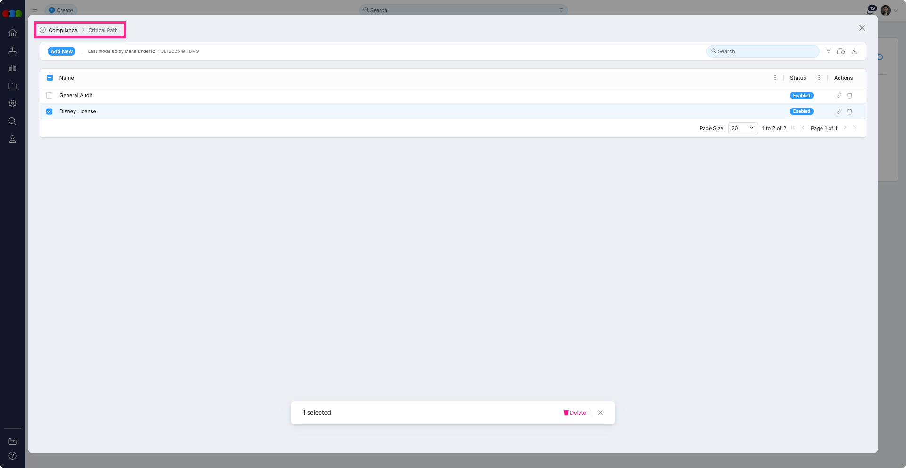Click Delete in the selection bar
This screenshot has width=906, height=468.
pos(575,413)
